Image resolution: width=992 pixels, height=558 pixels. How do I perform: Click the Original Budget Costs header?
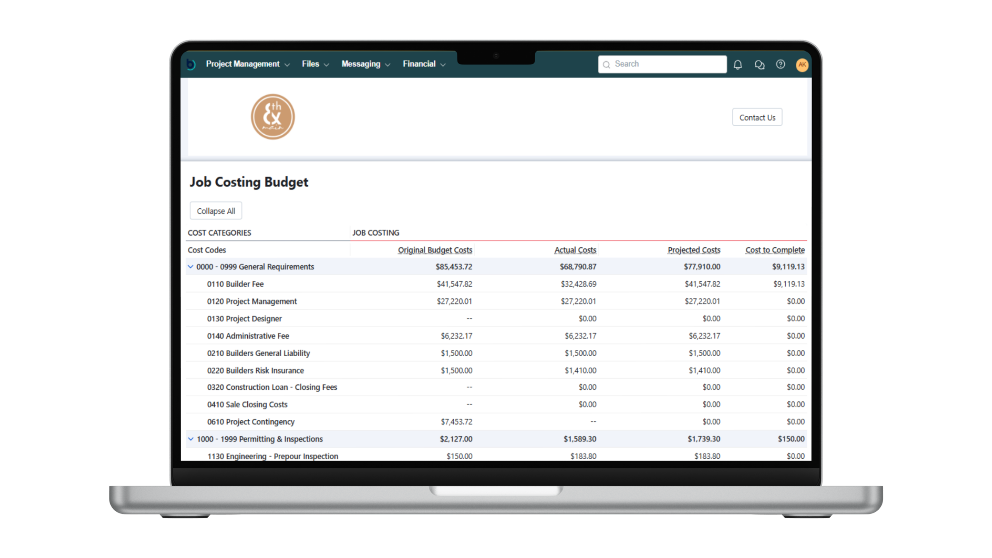pos(435,250)
